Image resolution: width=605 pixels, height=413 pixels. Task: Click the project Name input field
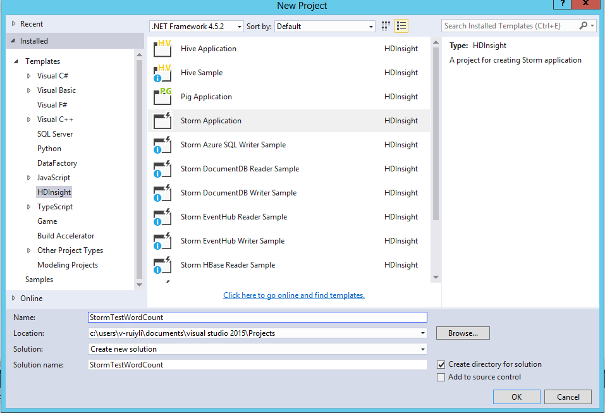(257, 317)
